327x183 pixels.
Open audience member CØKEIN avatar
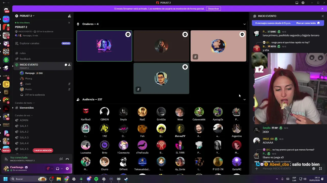pyautogui.click(x=104, y=112)
